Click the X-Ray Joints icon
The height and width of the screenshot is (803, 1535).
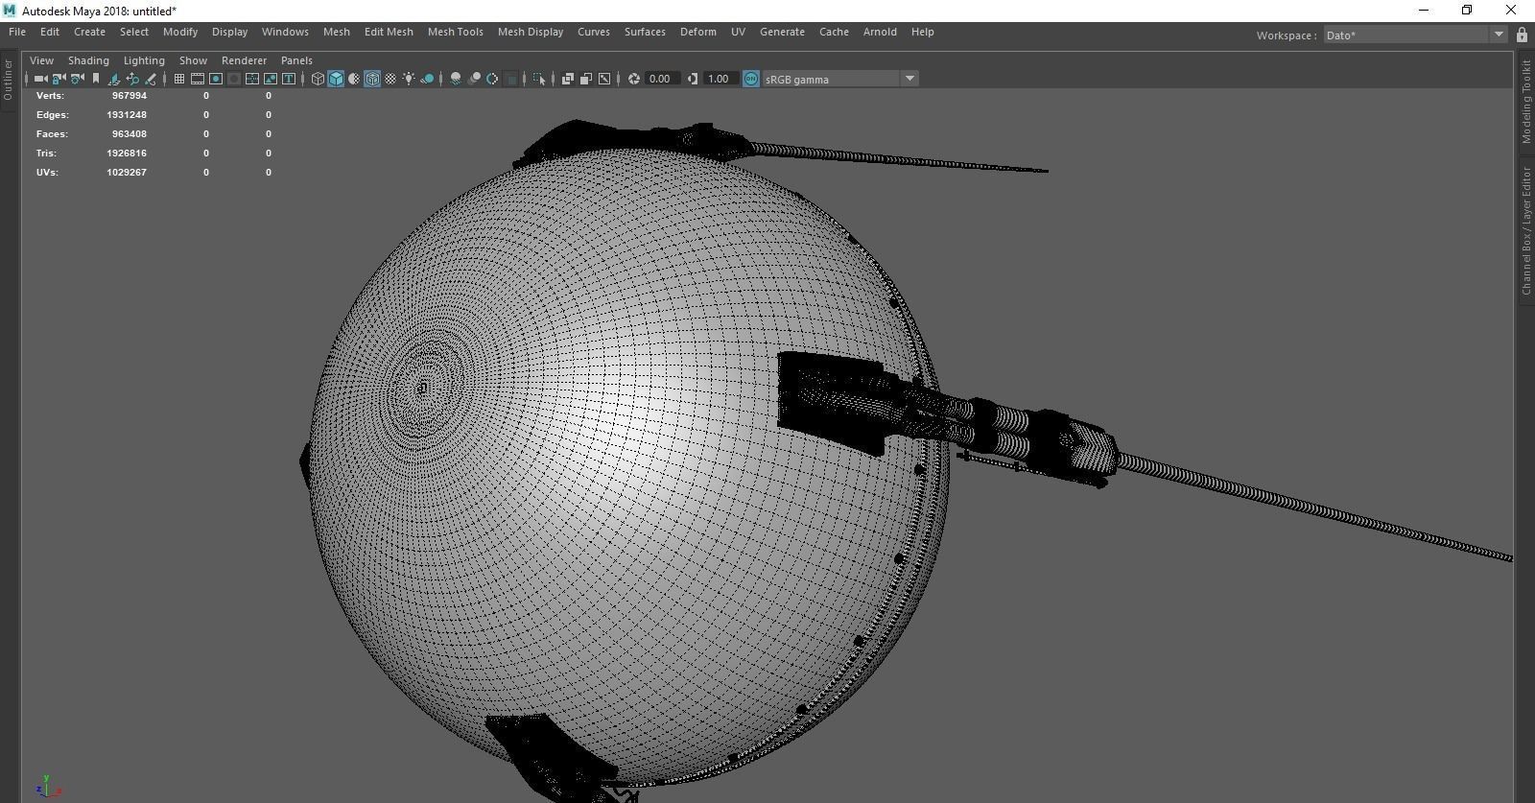(604, 79)
